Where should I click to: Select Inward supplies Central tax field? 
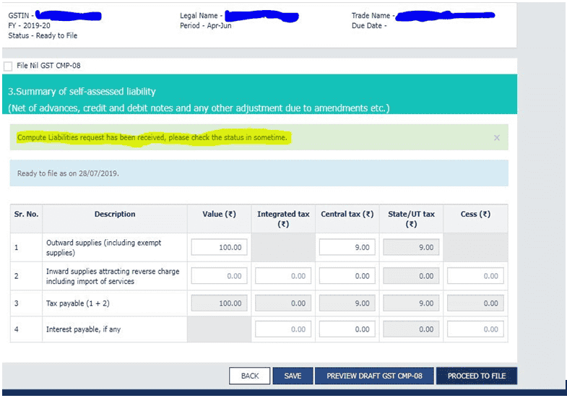(347, 276)
